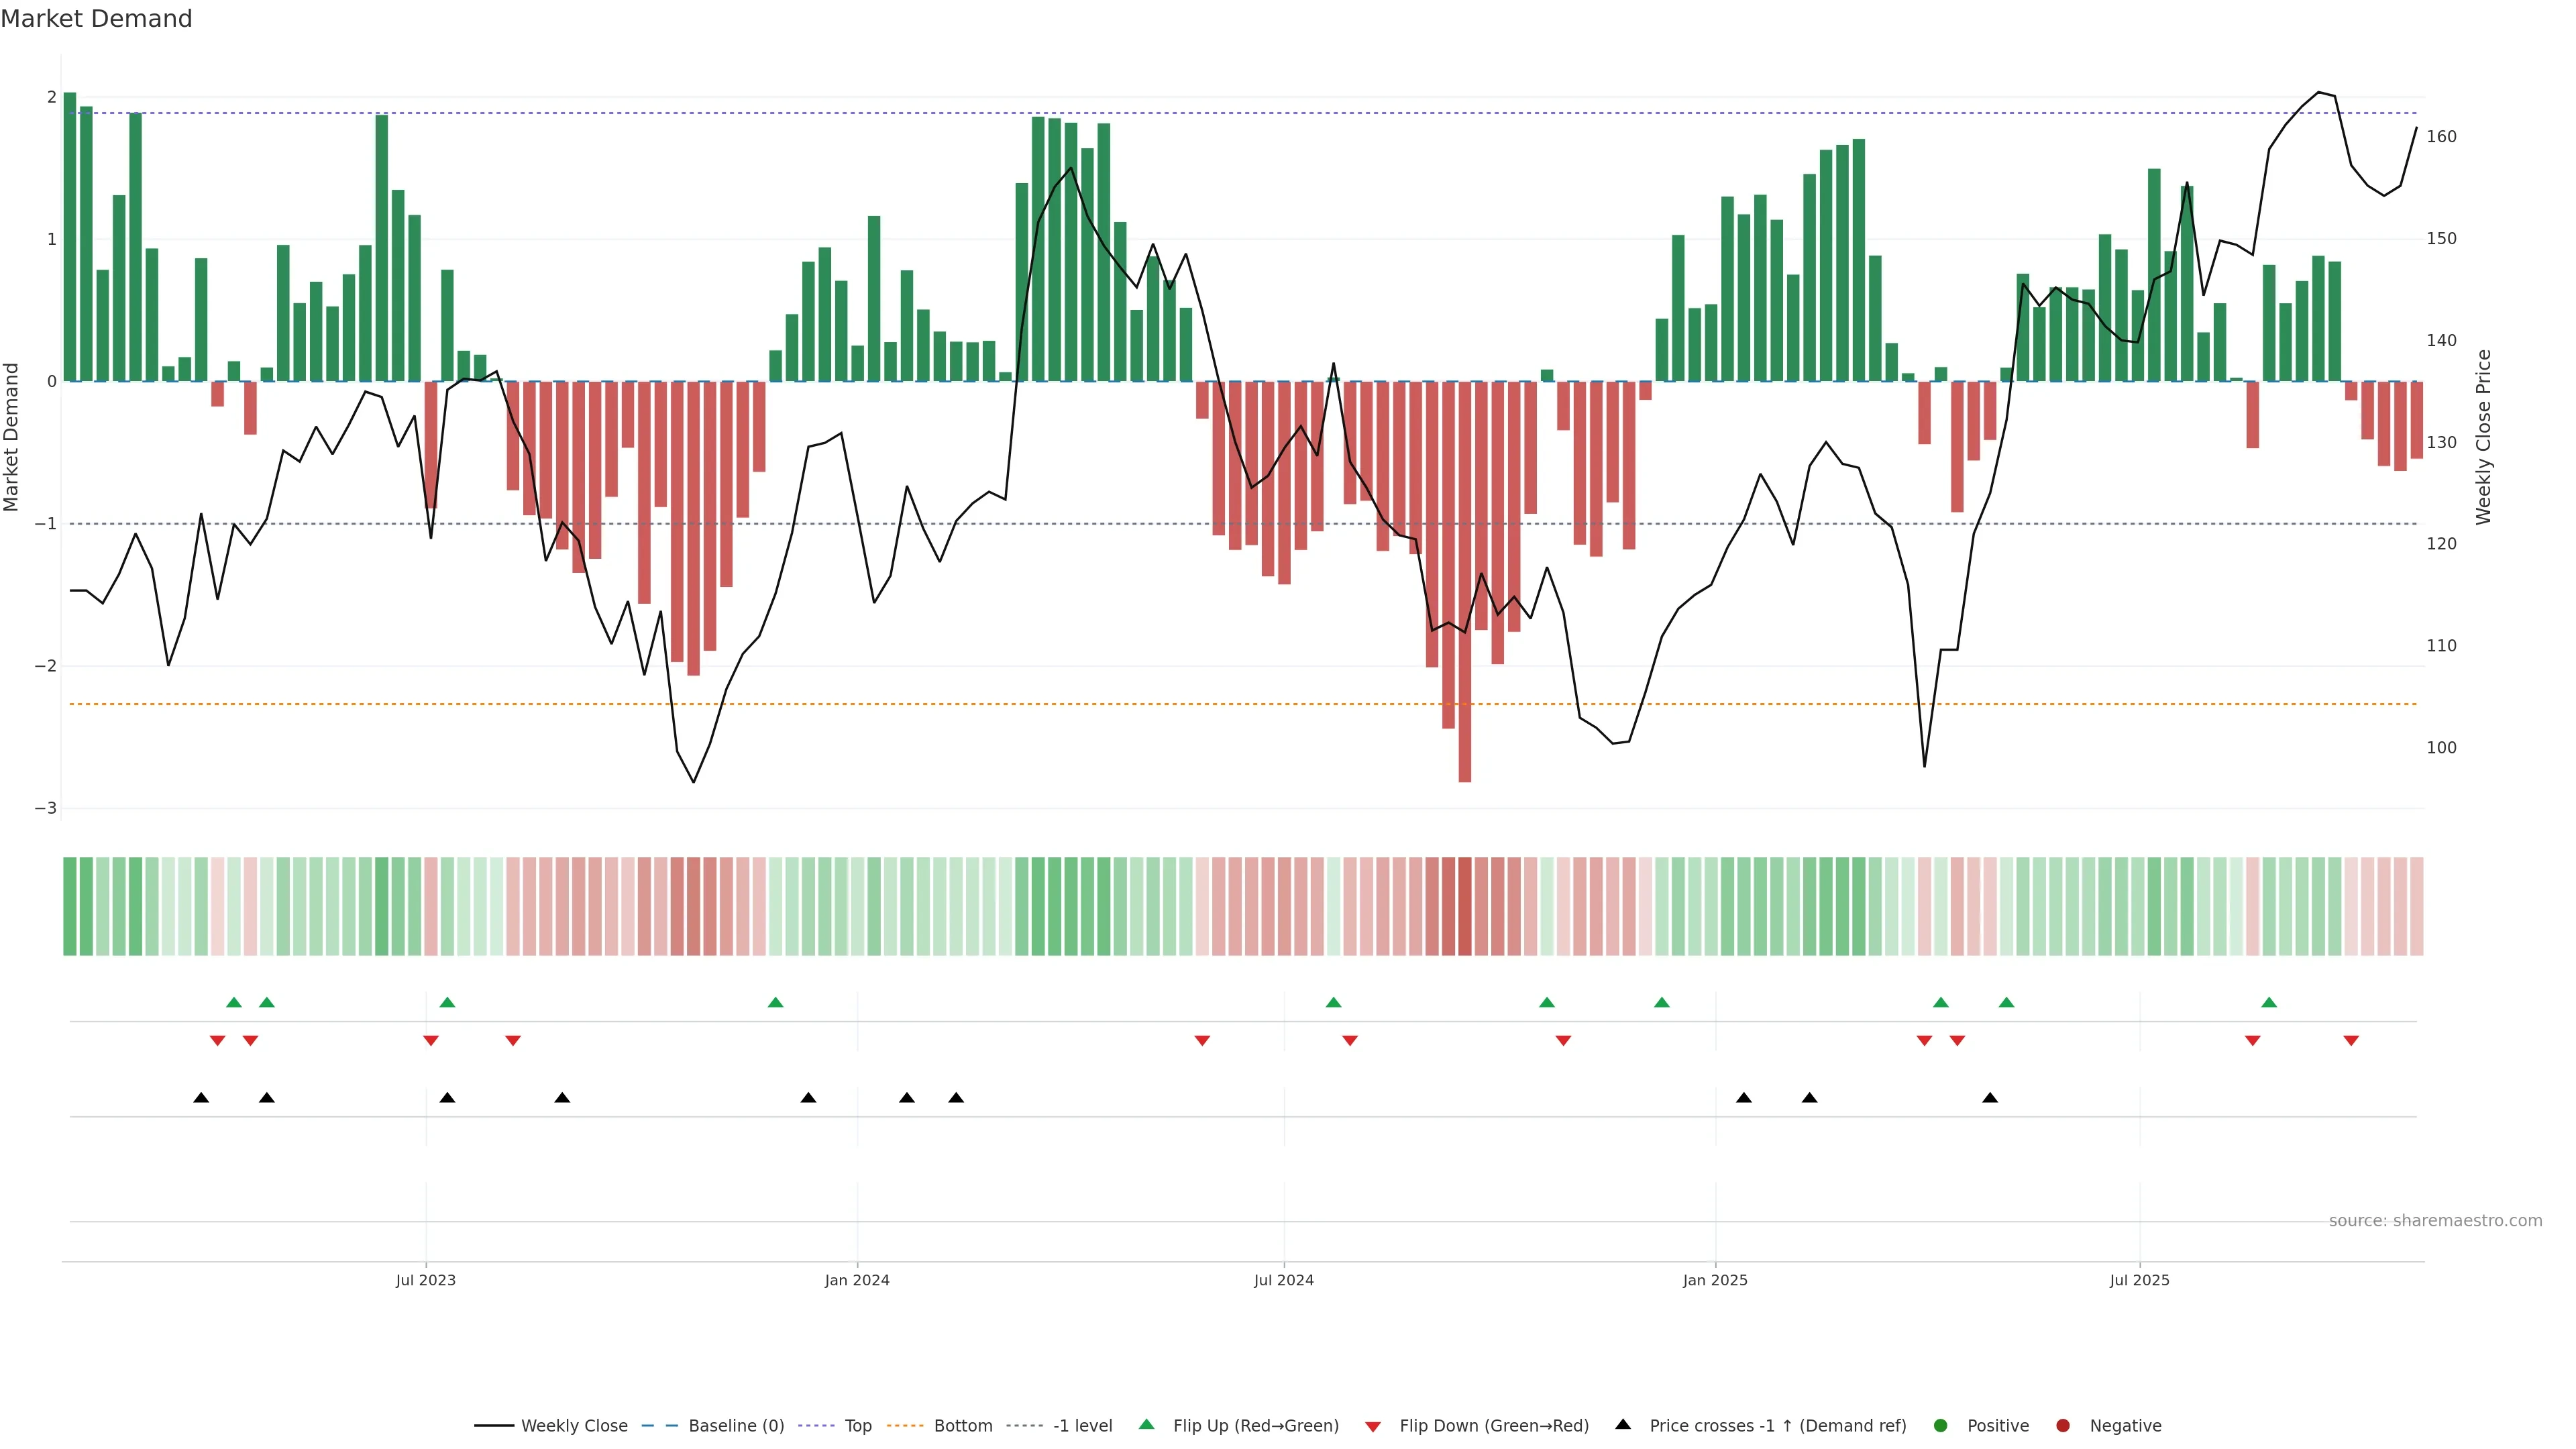The width and height of the screenshot is (2576, 1449).
Task: Click the Market Demand chart title
Action: click(x=96, y=19)
